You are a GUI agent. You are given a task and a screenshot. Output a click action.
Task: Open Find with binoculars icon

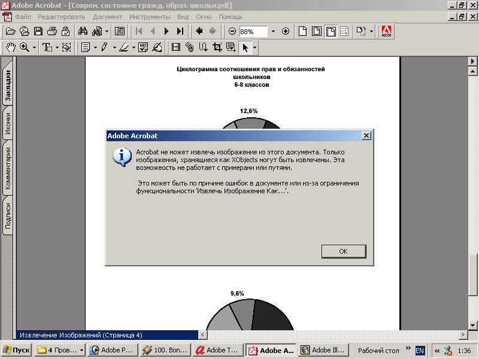tap(83, 31)
